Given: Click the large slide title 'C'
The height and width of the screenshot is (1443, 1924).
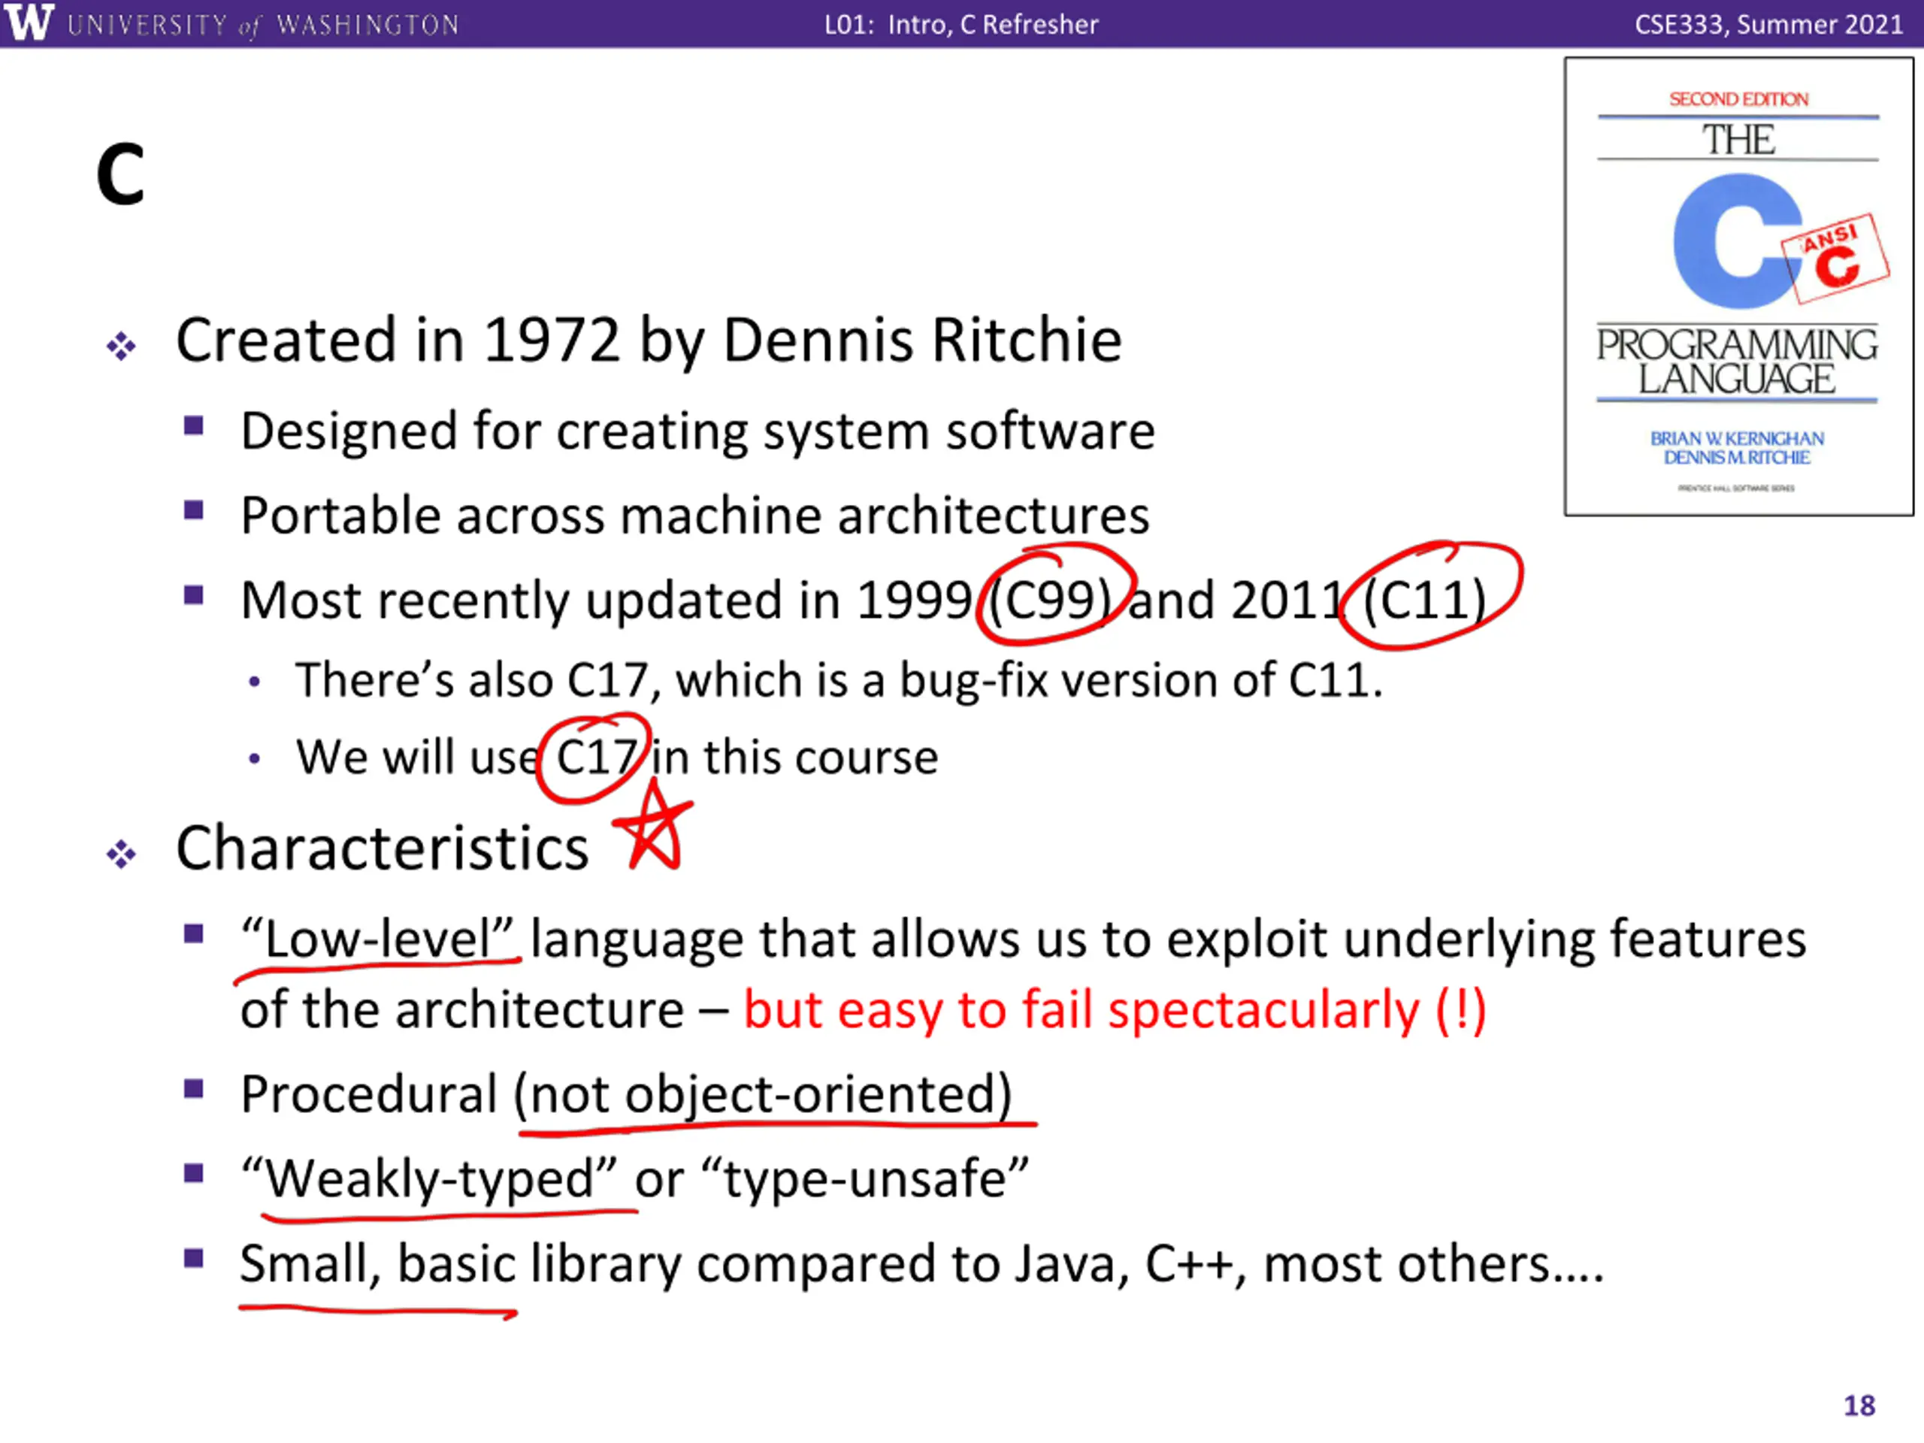Looking at the screenshot, I should pyautogui.click(x=120, y=175).
